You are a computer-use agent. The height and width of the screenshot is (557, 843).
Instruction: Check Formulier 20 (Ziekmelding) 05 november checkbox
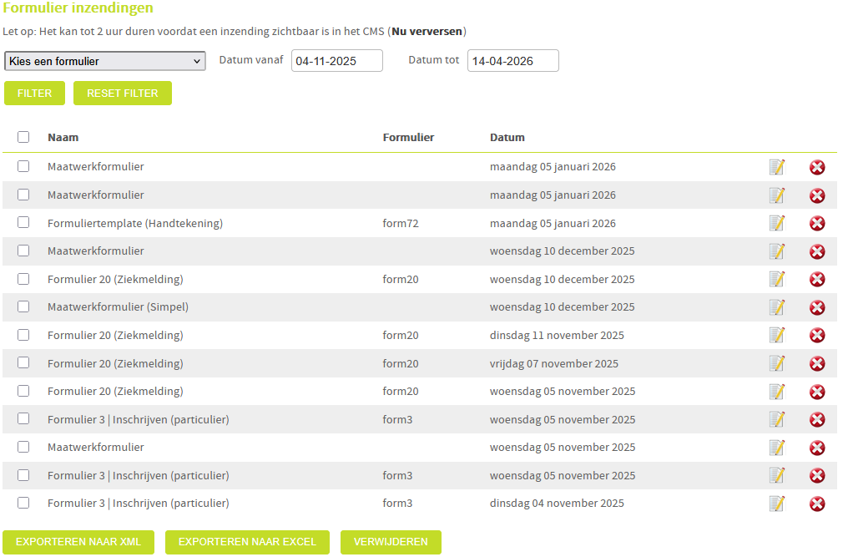click(23, 391)
